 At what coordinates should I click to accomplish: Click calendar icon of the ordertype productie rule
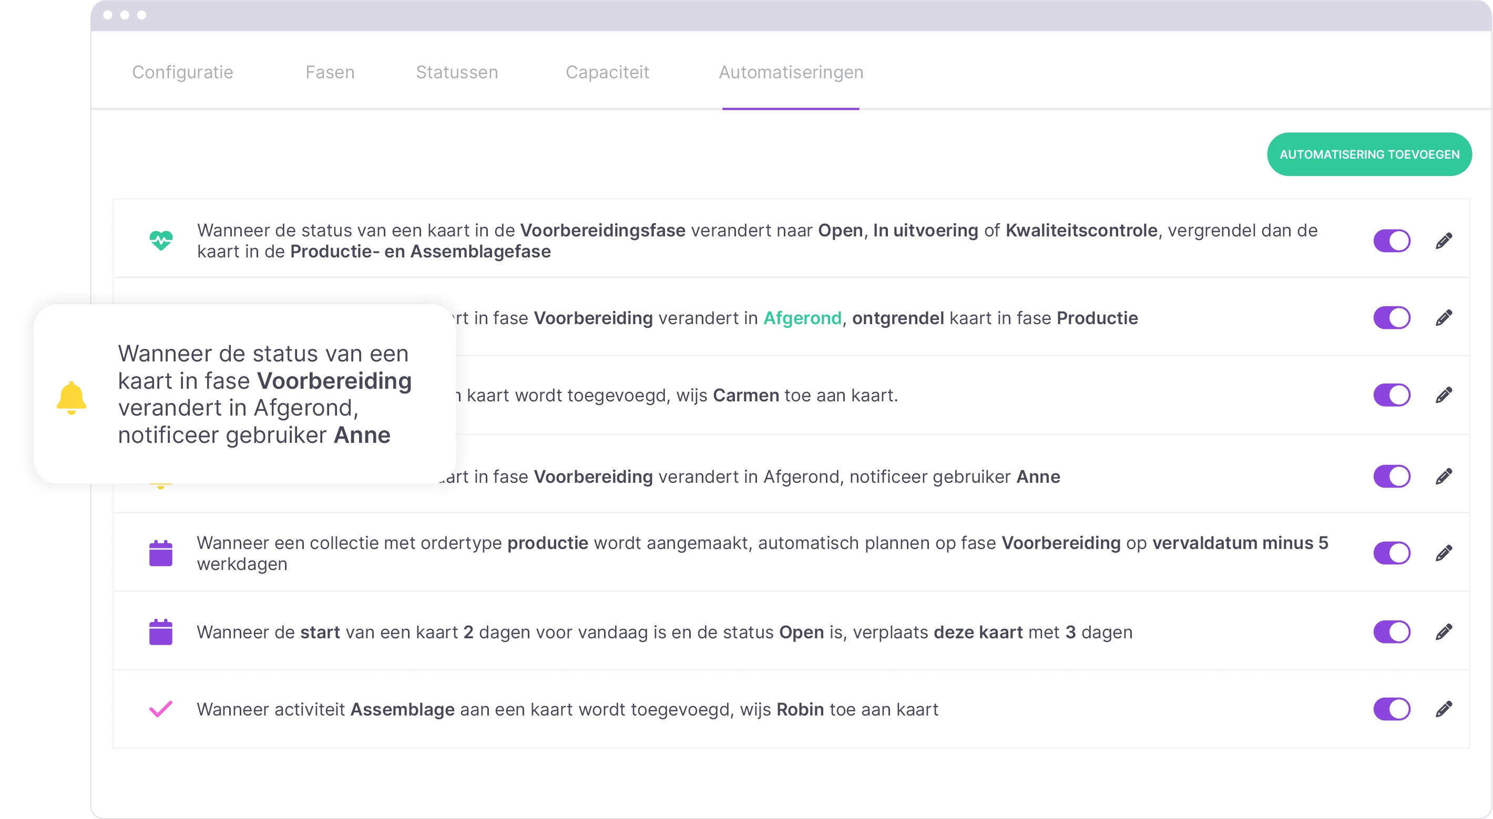coord(160,553)
